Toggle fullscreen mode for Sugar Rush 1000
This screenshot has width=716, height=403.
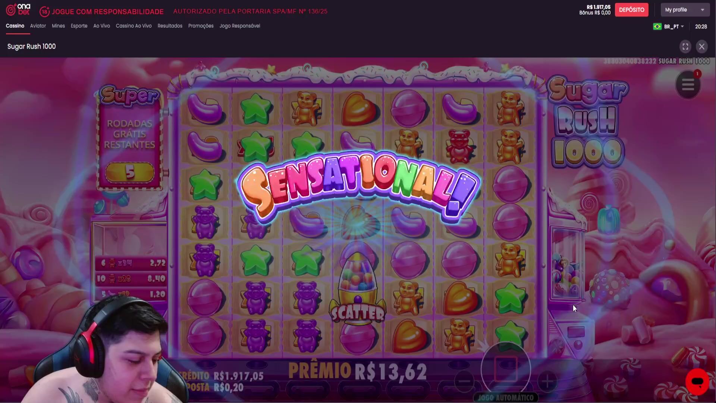pos(685,47)
